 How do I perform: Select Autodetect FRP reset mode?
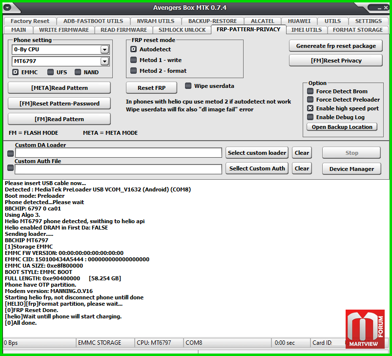tap(133, 49)
